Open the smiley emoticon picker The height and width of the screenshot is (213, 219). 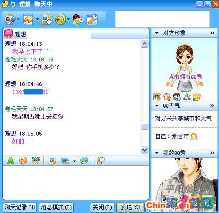23,161
